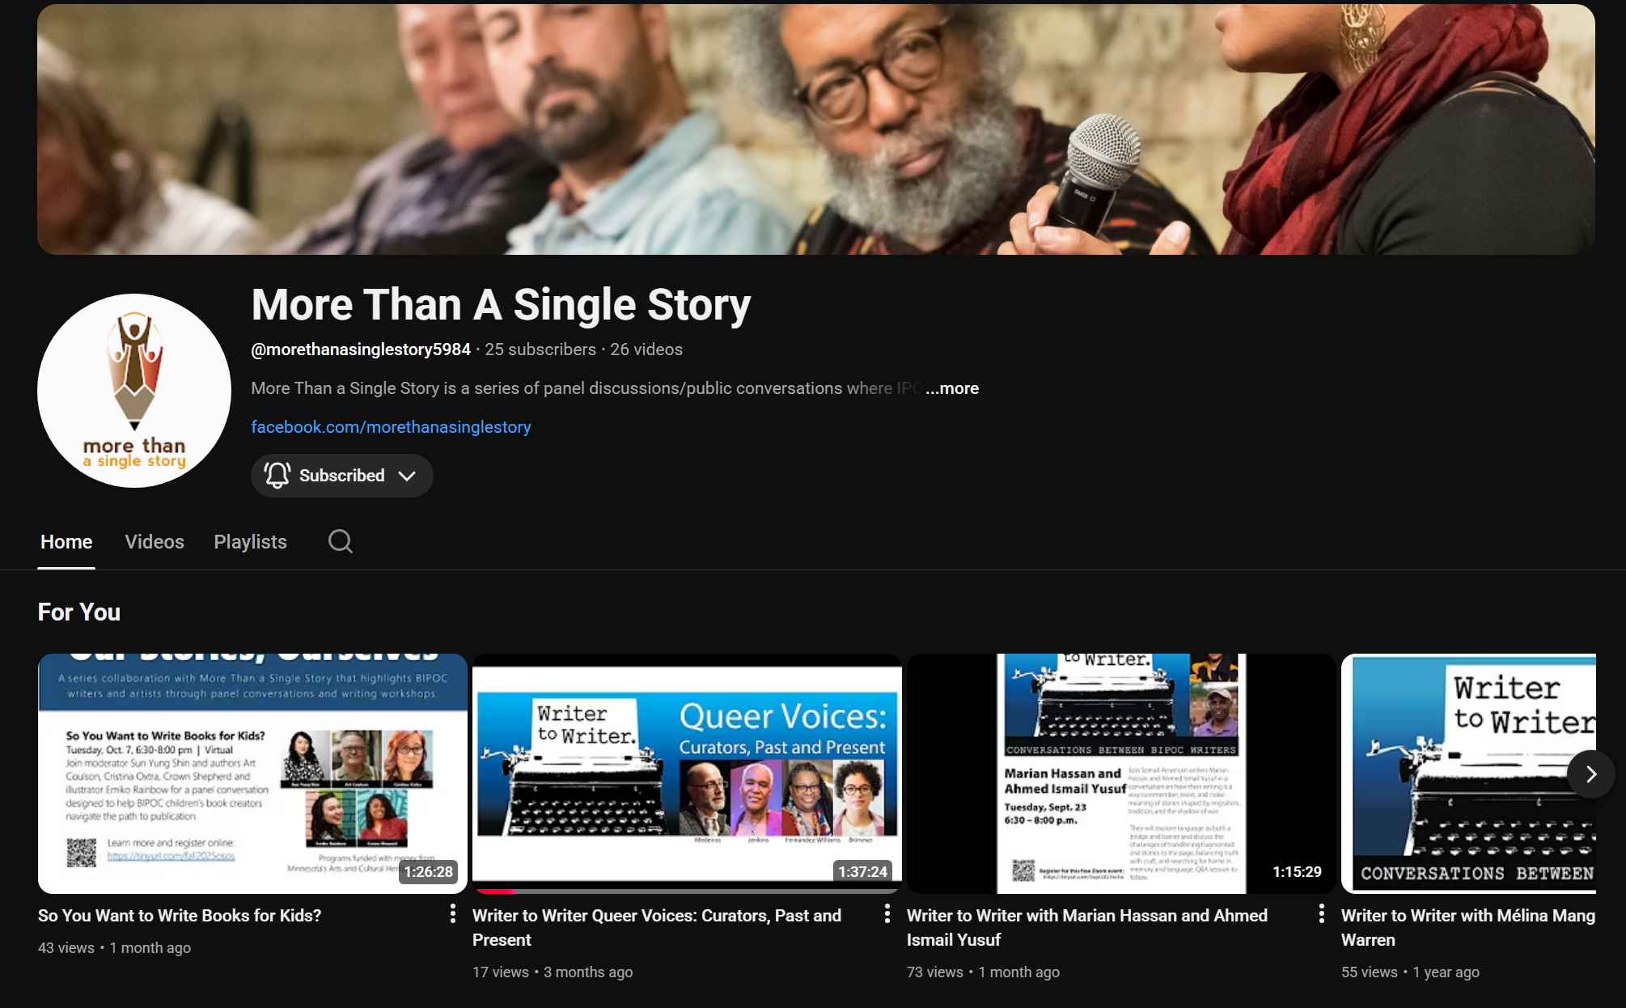
Task: Select the Home tab
Action: 66,541
